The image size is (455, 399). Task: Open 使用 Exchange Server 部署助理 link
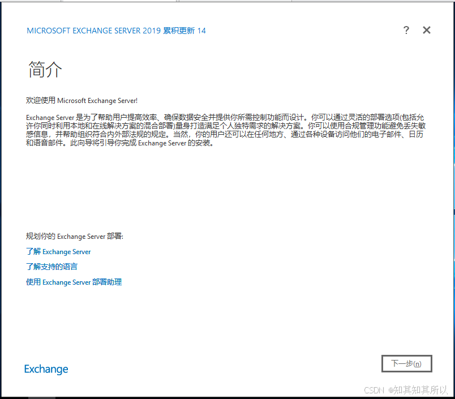[74, 282]
